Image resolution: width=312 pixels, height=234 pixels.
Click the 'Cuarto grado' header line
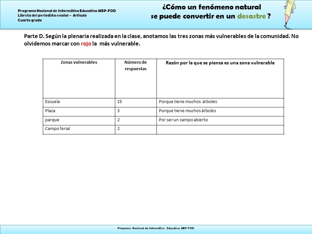coord(30,20)
